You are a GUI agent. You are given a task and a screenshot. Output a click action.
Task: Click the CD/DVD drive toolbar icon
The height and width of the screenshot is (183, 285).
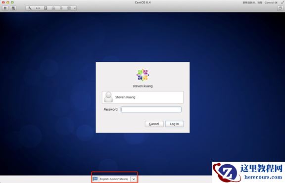click(53, 8)
